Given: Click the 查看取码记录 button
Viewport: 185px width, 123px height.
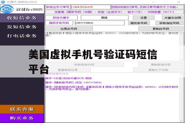Looking at the screenshot, I should (68, 70).
